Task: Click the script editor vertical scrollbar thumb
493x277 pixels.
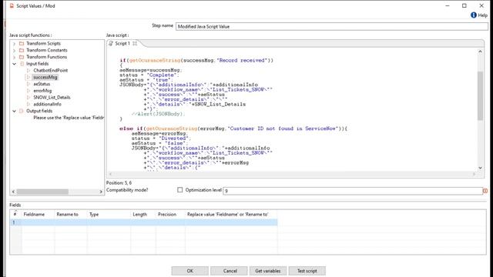Action: (480, 95)
